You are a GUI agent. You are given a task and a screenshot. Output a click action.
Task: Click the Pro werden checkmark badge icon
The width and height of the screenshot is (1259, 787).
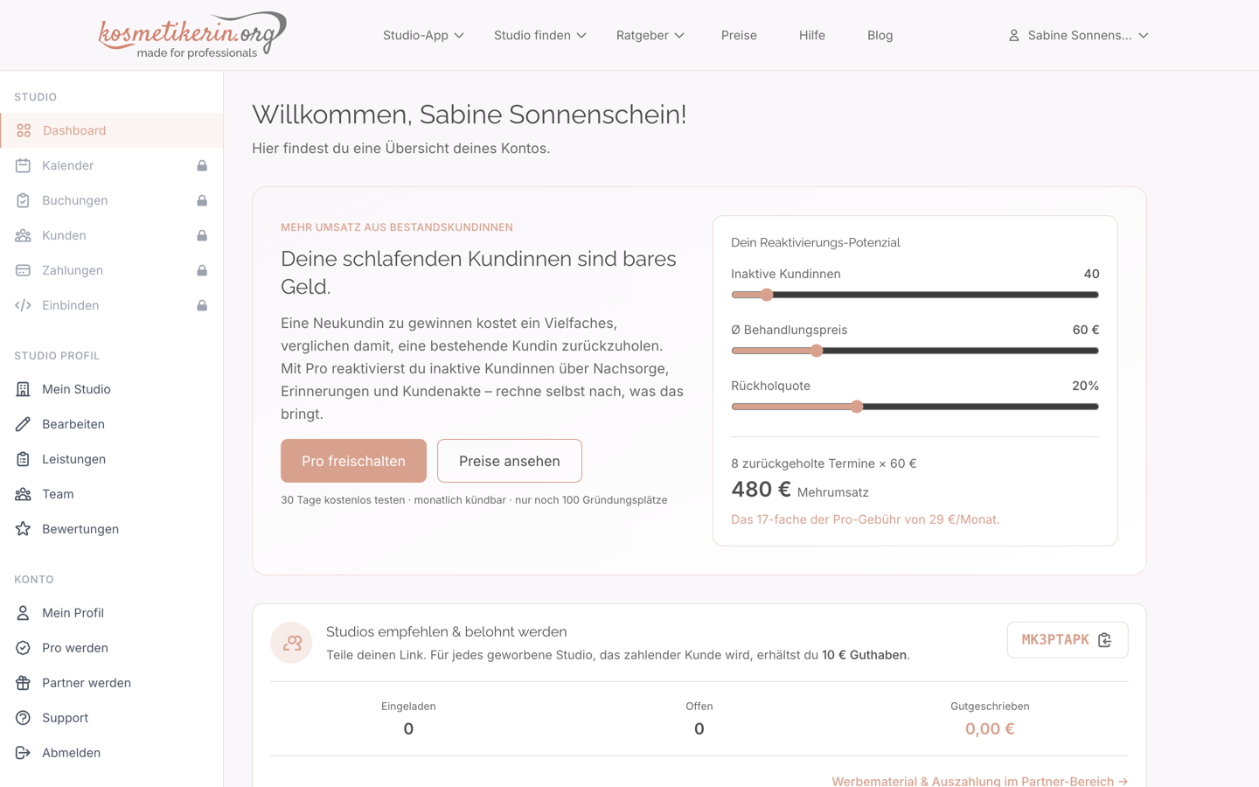(23, 648)
